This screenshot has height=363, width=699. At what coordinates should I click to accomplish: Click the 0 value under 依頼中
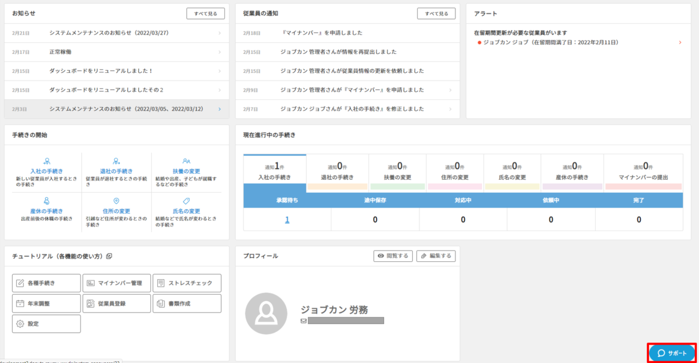[551, 220]
